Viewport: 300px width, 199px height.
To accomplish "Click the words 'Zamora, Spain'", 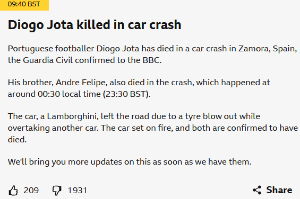I will coord(267,49).
